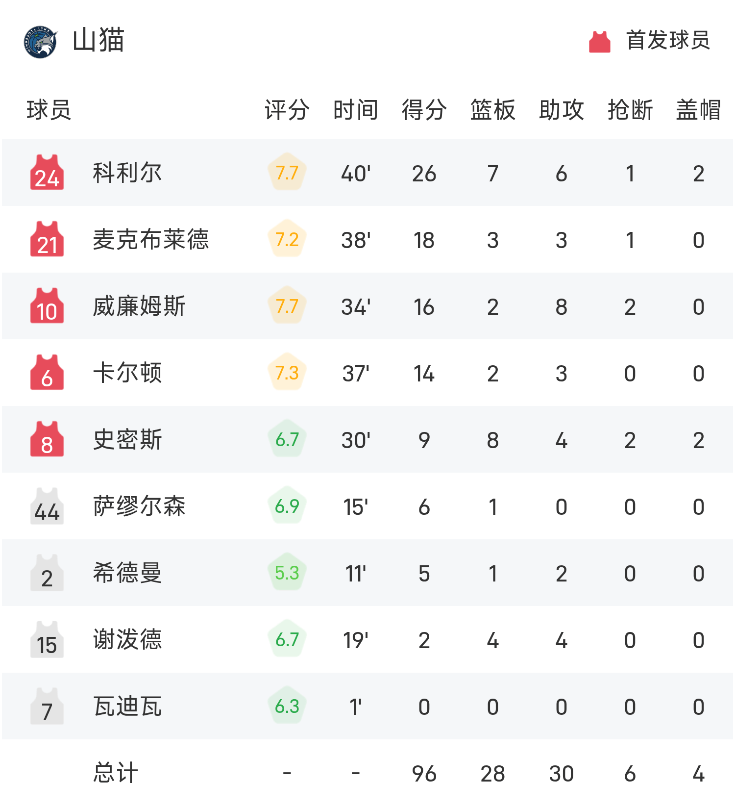Click gray jersey number 7 icon

coord(47,707)
